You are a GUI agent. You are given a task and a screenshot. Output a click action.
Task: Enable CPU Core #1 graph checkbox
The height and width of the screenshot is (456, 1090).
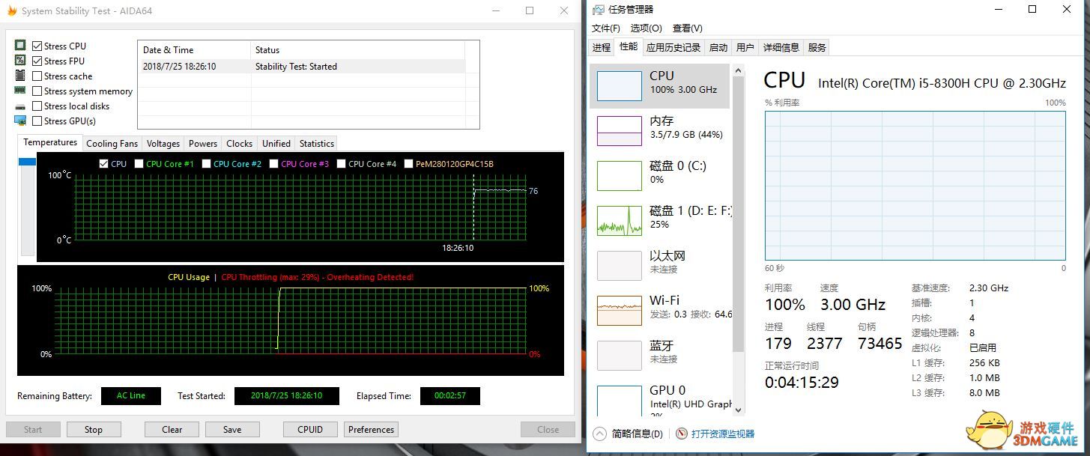click(x=139, y=163)
